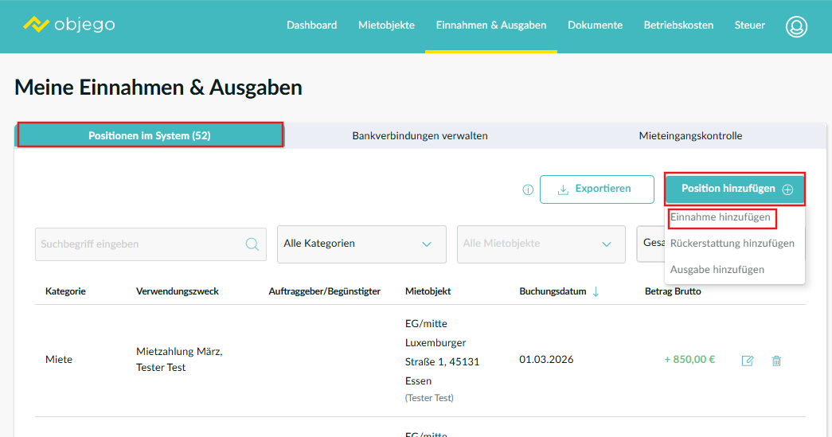Sort by Buchungsdatum arrow icon

(x=596, y=292)
